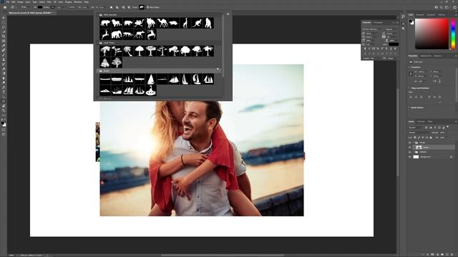The height and width of the screenshot is (257, 458).
Task: Select the Zoom tool
Action: click(4, 111)
